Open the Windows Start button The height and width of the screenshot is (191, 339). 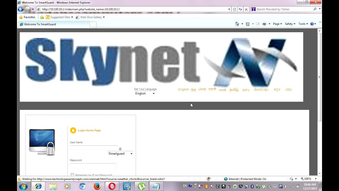click(23, 186)
